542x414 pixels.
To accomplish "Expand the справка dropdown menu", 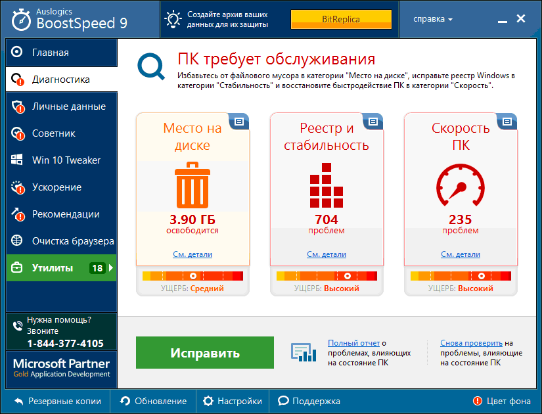I will tap(433, 19).
